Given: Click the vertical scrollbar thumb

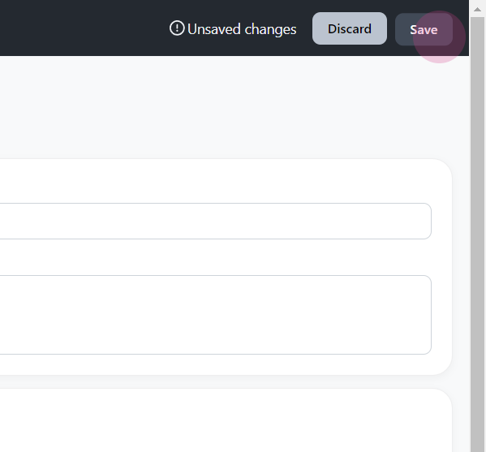Looking at the screenshot, I should click(x=477, y=235).
